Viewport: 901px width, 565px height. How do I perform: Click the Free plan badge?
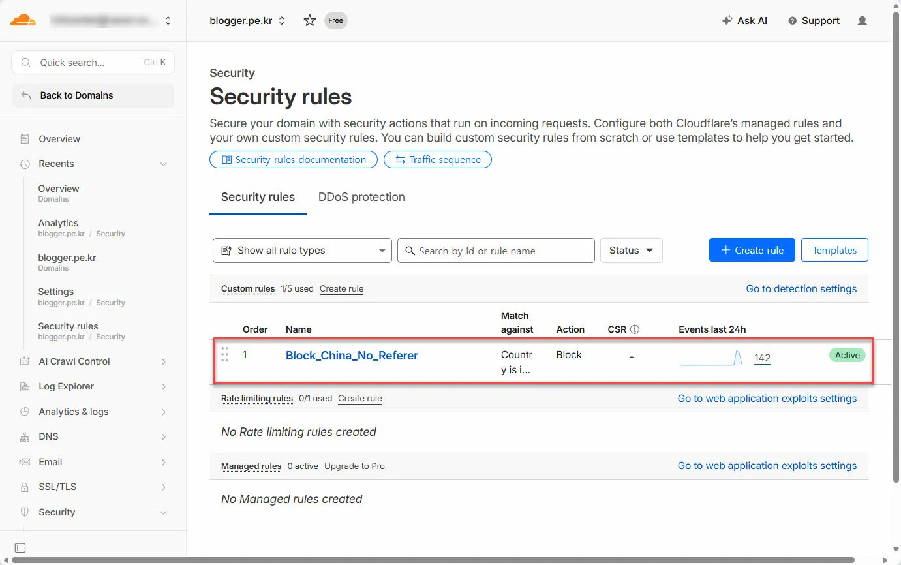(335, 21)
